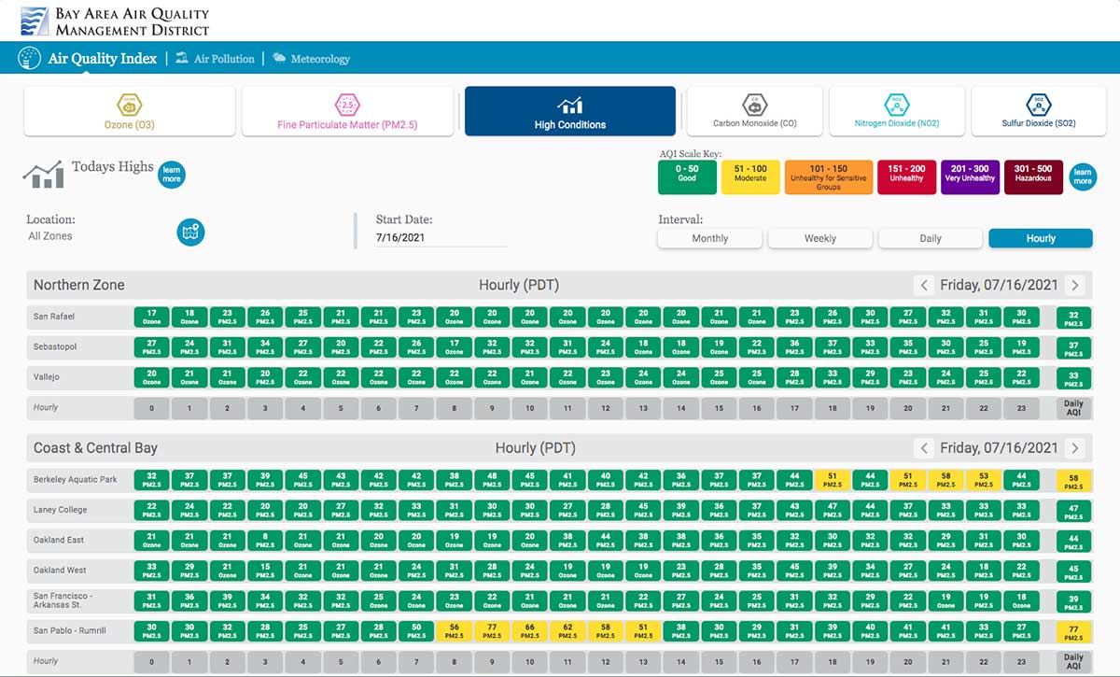Click Northern Zone Daily AQI column header
Screen dimensions: 1120x677
point(1074,407)
